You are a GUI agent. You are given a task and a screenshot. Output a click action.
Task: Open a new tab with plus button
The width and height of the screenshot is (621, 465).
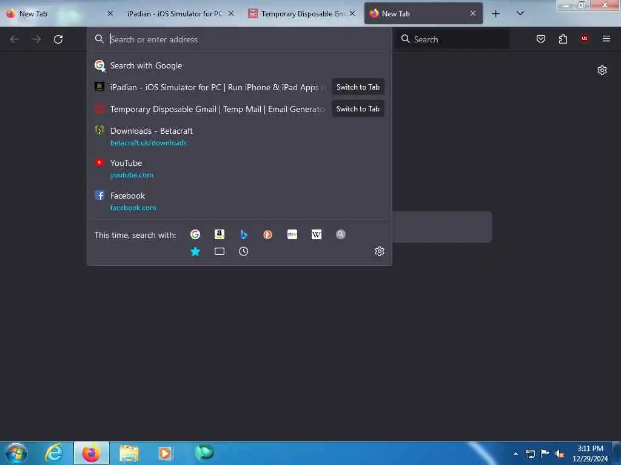[x=495, y=14]
